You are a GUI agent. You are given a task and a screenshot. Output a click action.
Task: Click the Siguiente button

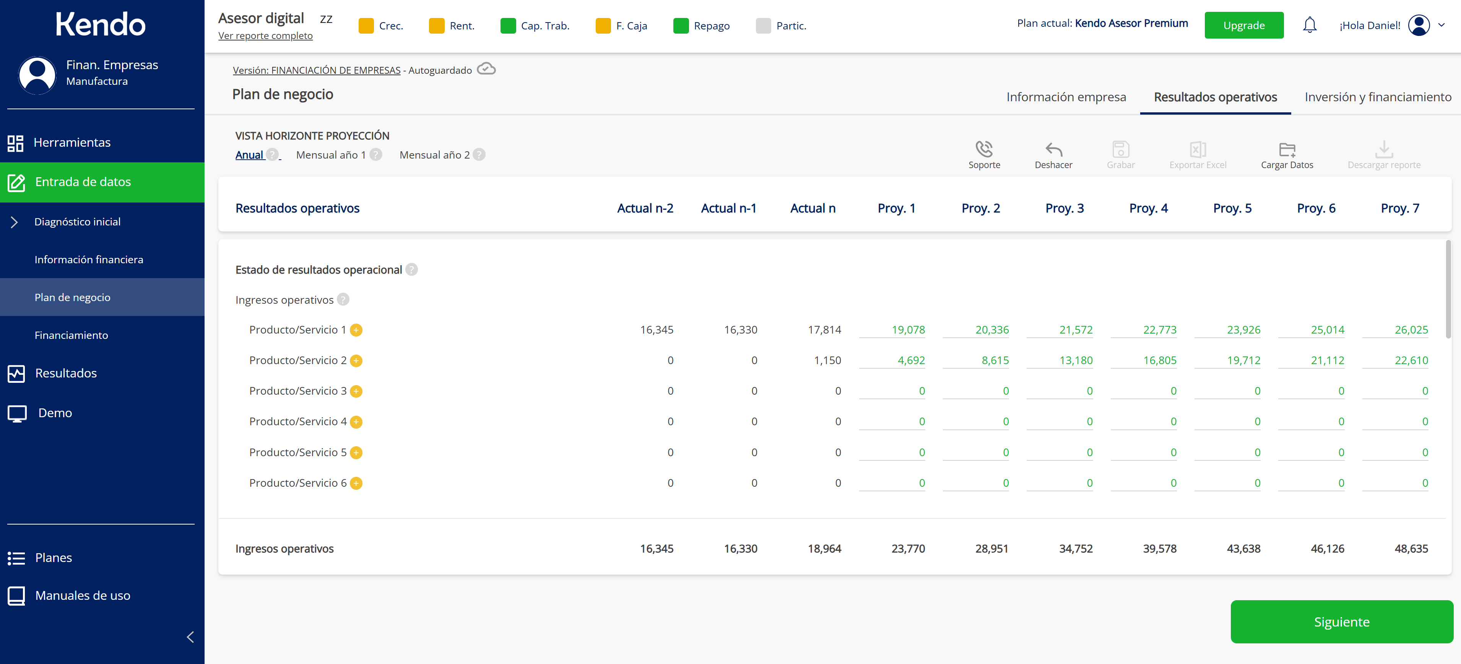pyautogui.click(x=1341, y=622)
